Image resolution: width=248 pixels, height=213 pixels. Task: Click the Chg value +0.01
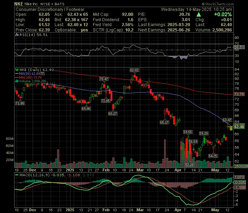[x=226, y=20]
